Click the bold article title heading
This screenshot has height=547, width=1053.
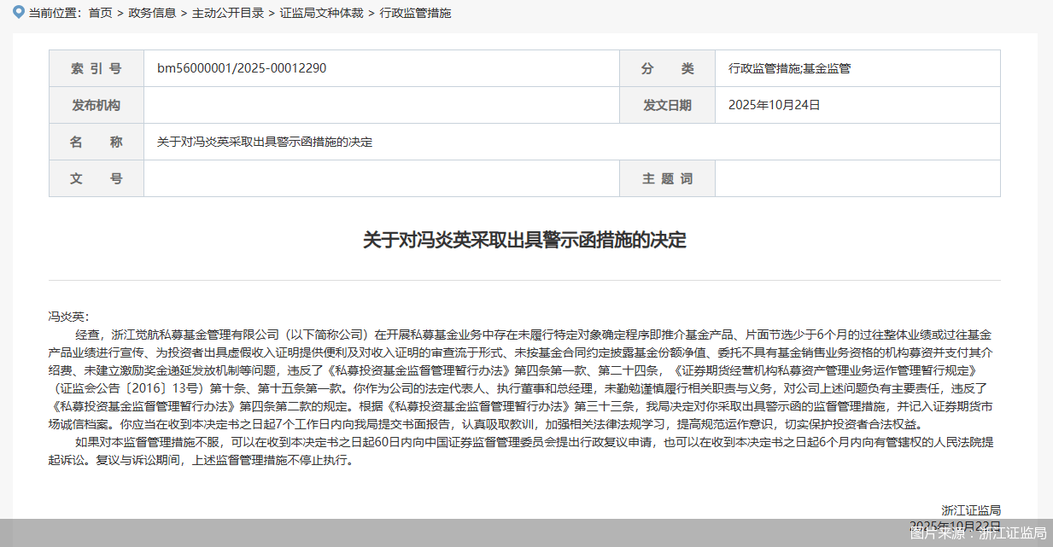pos(524,240)
